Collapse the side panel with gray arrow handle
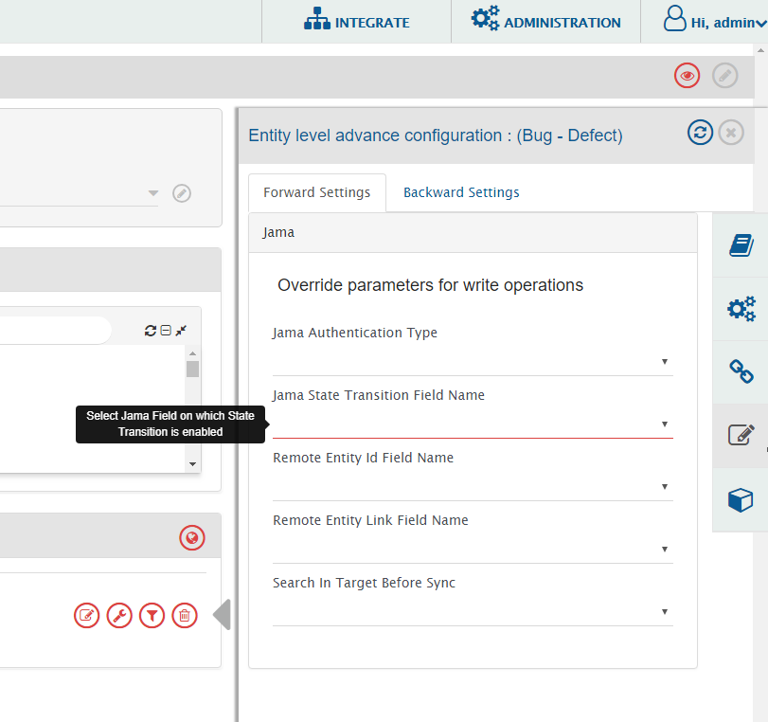Screen dimensions: 768x722 click(x=222, y=615)
